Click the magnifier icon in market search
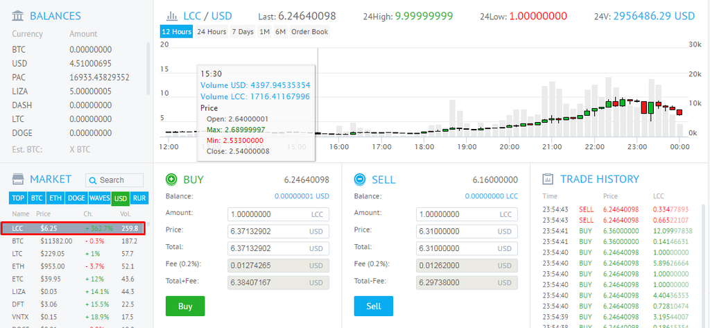This screenshot has height=328, width=710. (93, 180)
